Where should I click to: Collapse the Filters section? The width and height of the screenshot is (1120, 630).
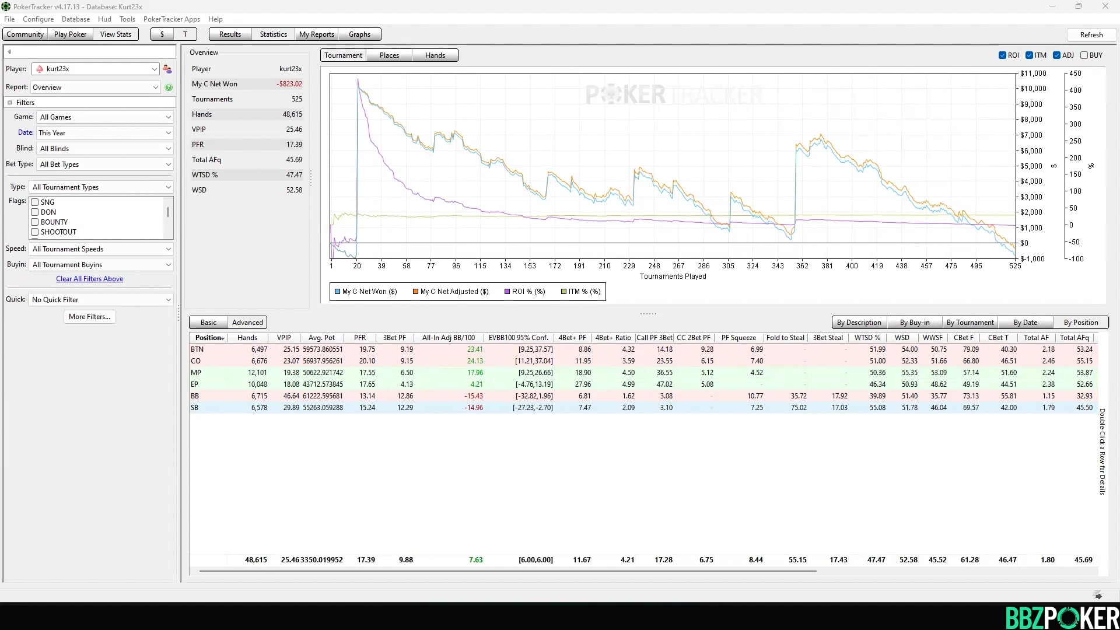10,103
